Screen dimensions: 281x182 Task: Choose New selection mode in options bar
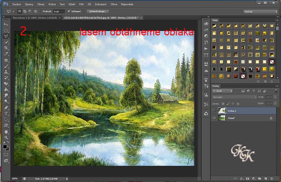point(20,11)
